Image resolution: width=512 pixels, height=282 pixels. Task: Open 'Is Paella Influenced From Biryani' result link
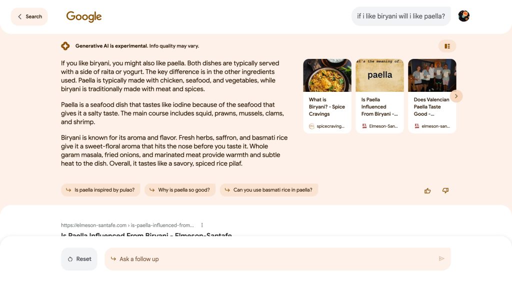tap(146, 235)
